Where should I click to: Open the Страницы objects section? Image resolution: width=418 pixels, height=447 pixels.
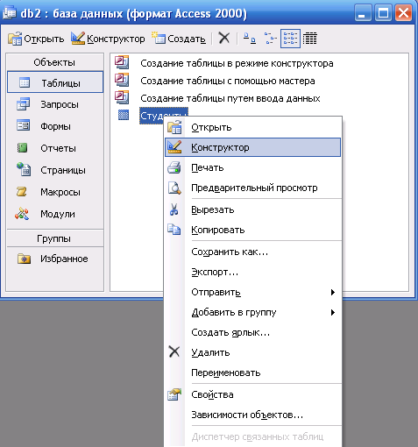(x=55, y=170)
